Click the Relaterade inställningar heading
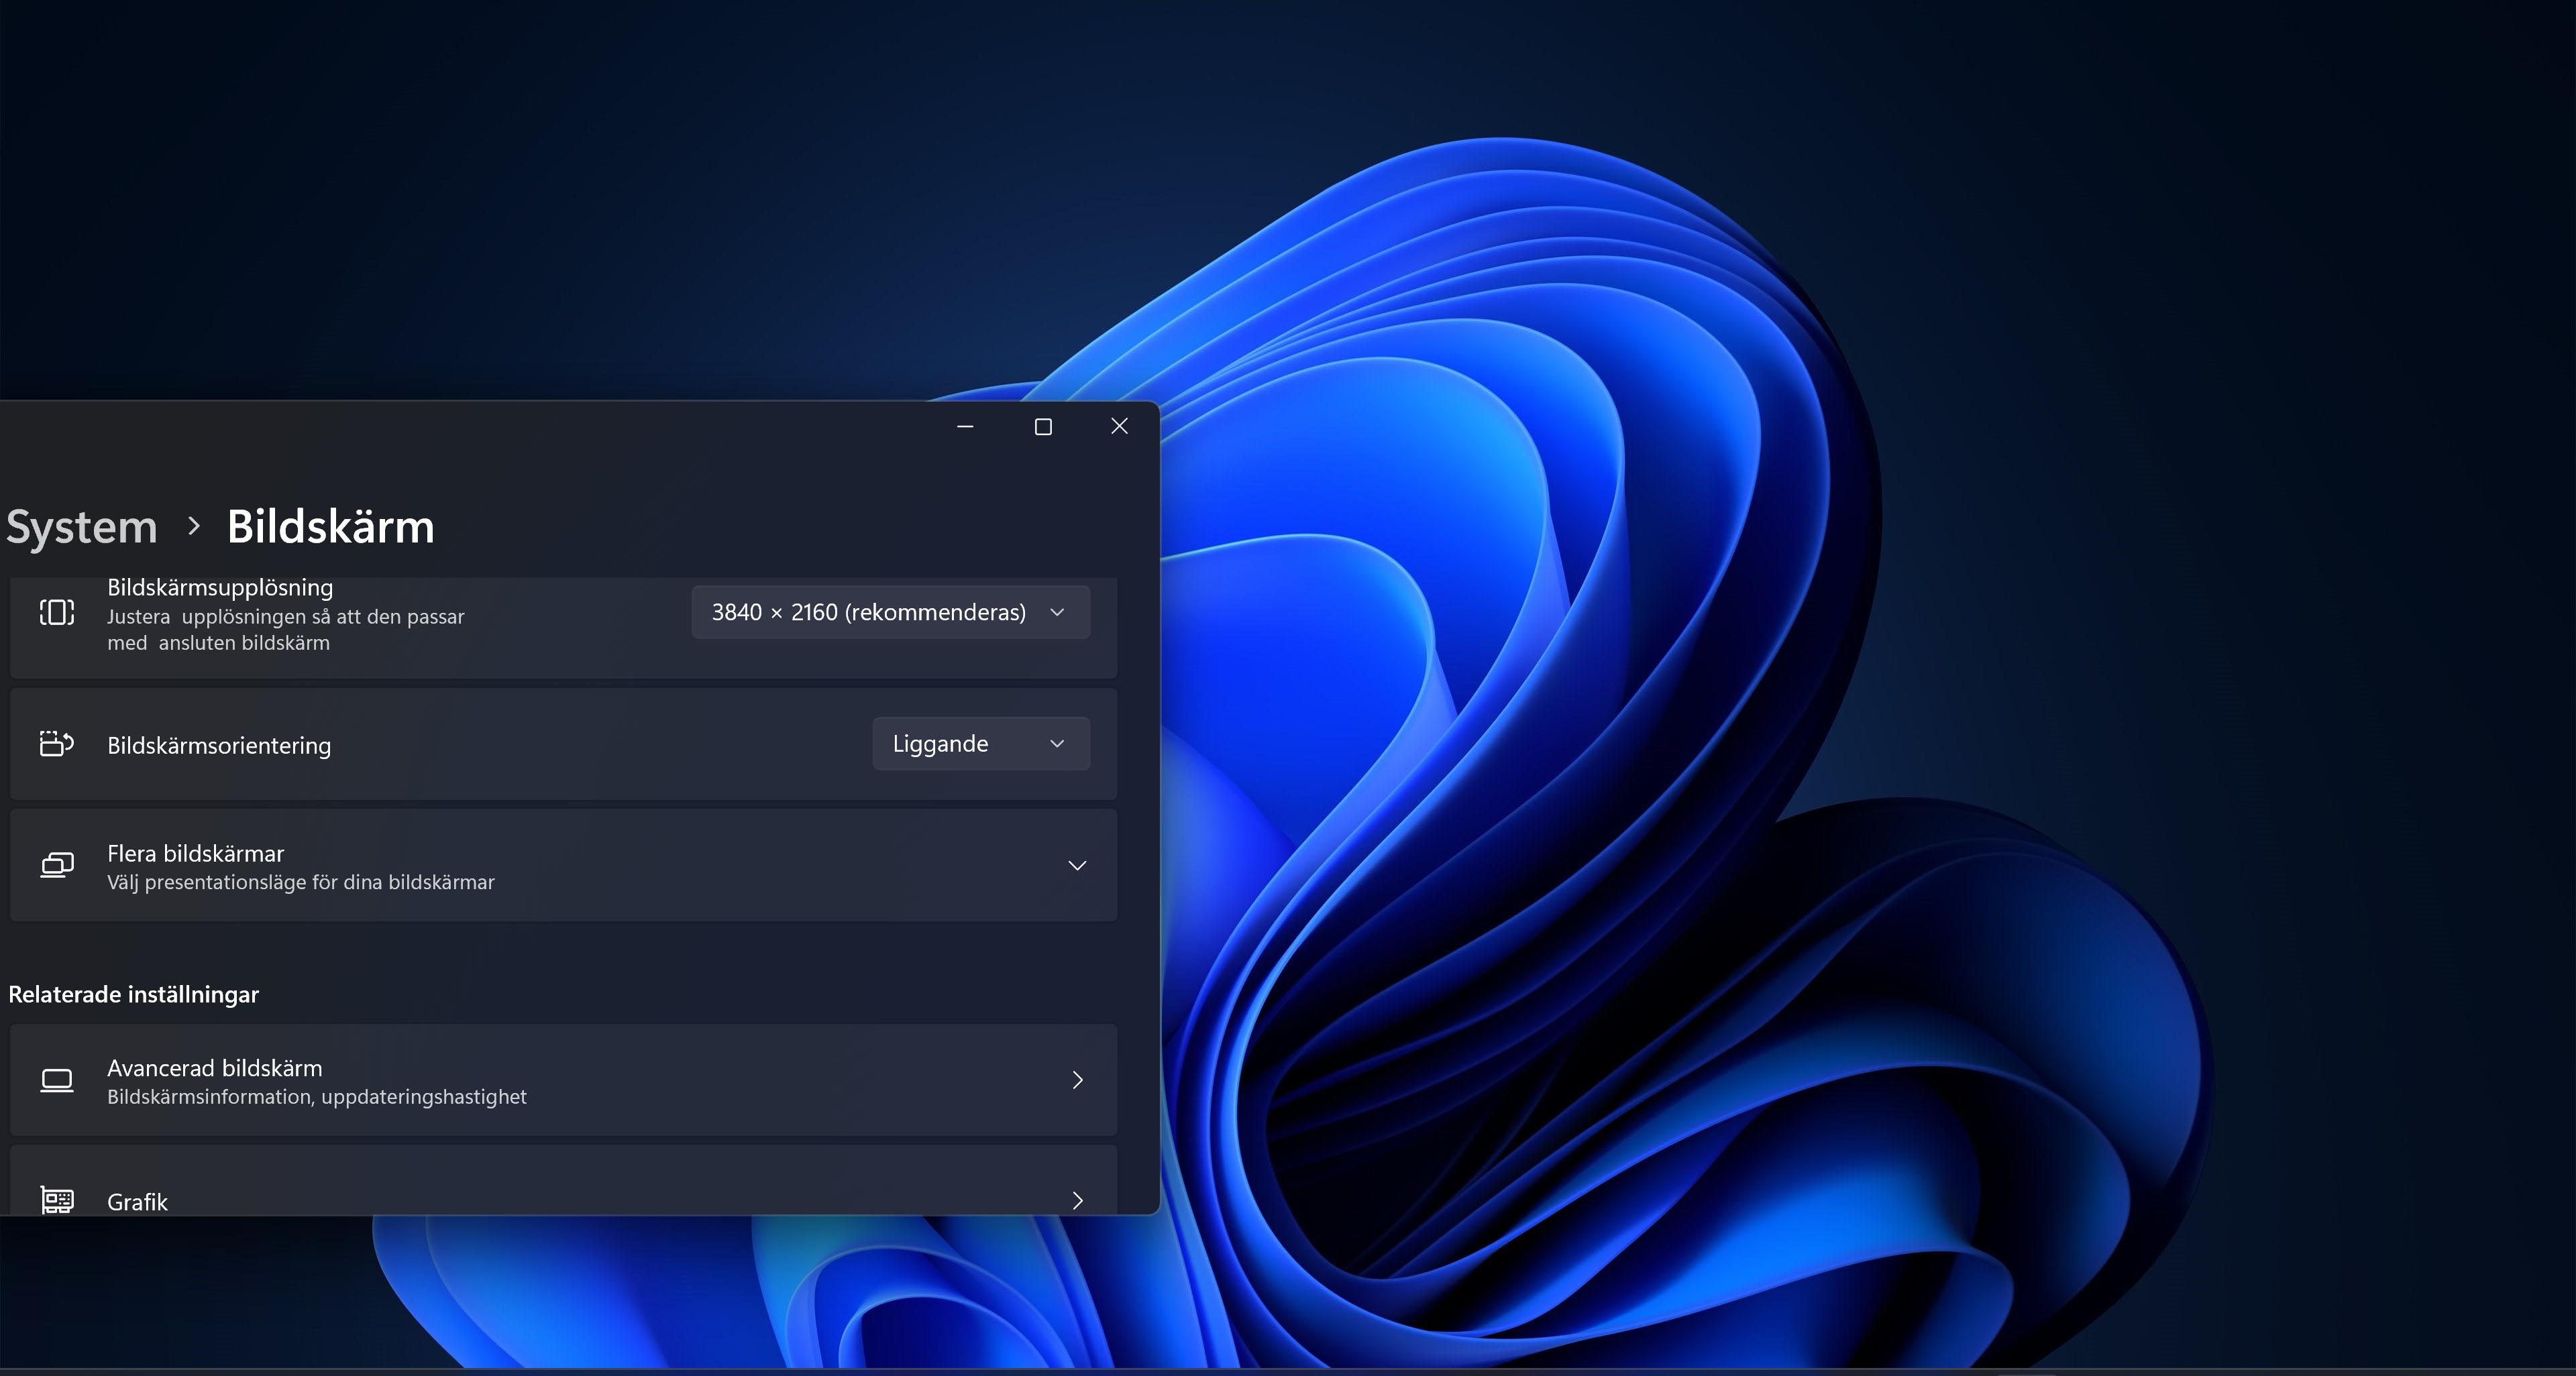The image size is (2576, 1376). click(134, 994)
